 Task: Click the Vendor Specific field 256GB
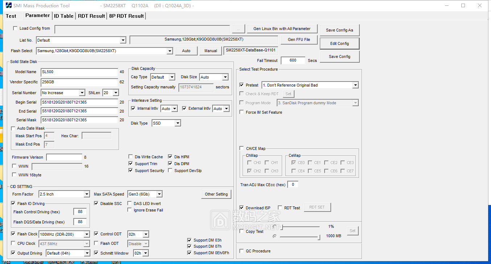click(x=79, y=82)
